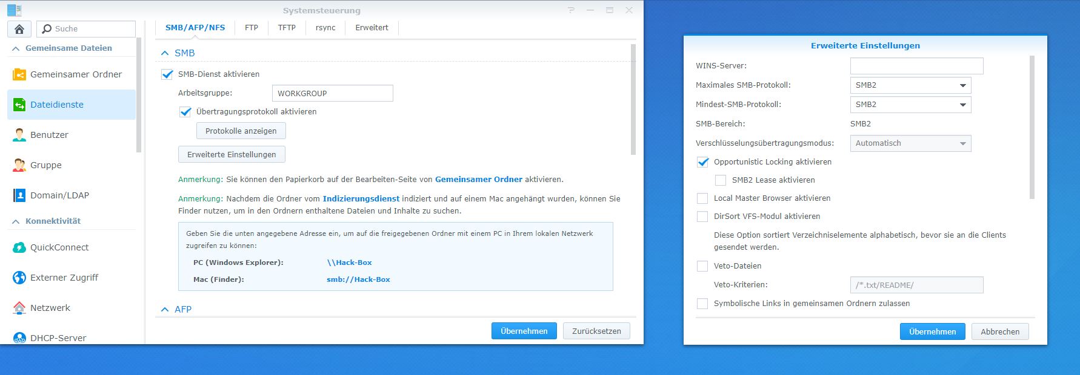Image resolution: width=1080 pixels, height=375 pixels.
Task: Click the WINS-Server input field
Action: point(916,66)
